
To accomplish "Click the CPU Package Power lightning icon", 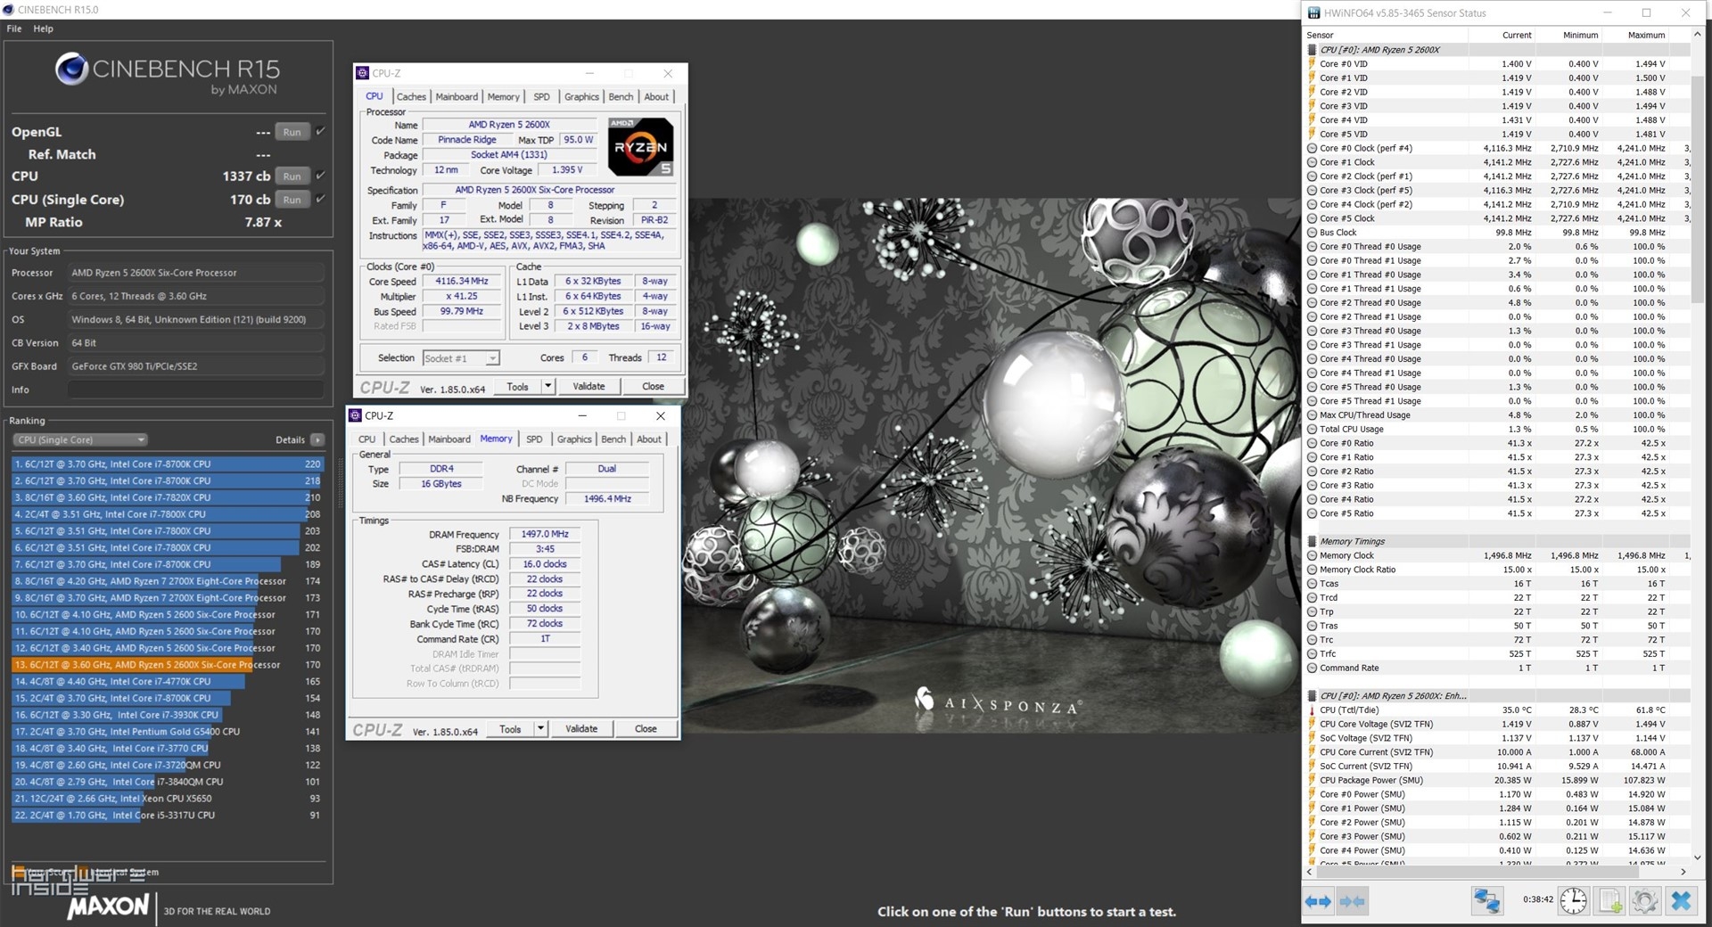I will tap(1312, 780).
